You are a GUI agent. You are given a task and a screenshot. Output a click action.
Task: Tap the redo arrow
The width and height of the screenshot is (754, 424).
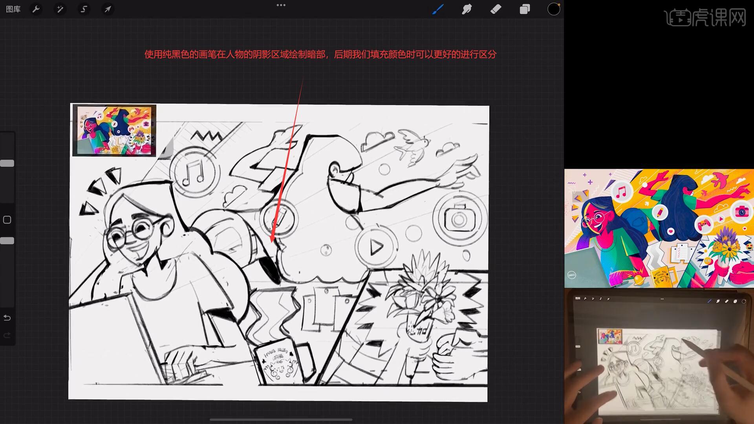point(7,335)
